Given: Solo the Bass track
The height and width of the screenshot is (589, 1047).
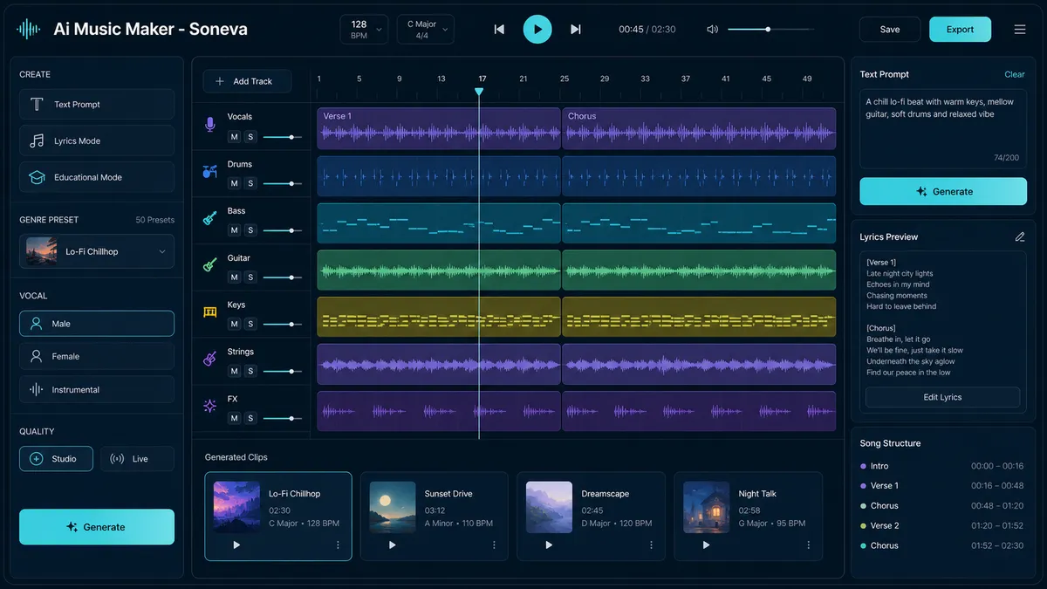Looking at the screenshot, I should (250, 230).
